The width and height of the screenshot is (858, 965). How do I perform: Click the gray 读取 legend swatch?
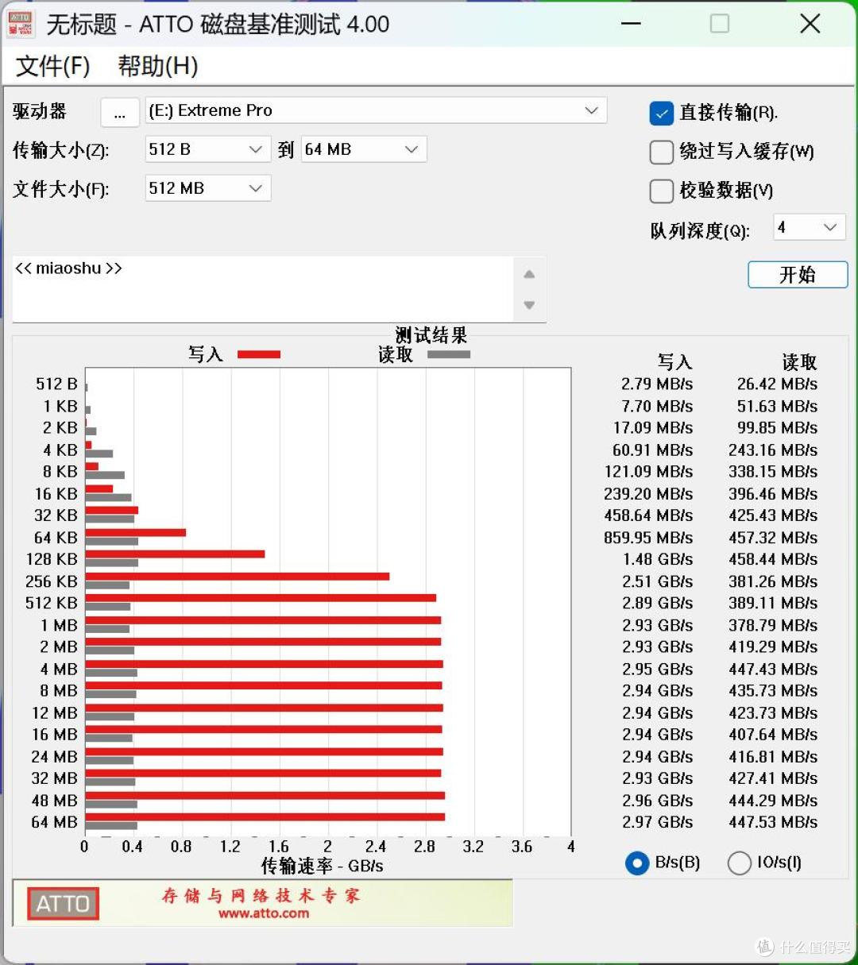point(449,354)
